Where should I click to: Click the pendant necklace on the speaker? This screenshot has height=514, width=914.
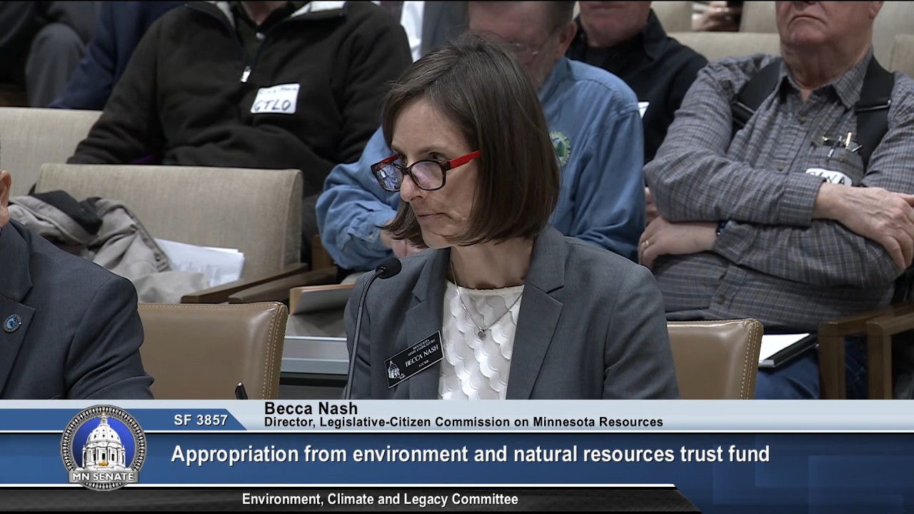483,333
